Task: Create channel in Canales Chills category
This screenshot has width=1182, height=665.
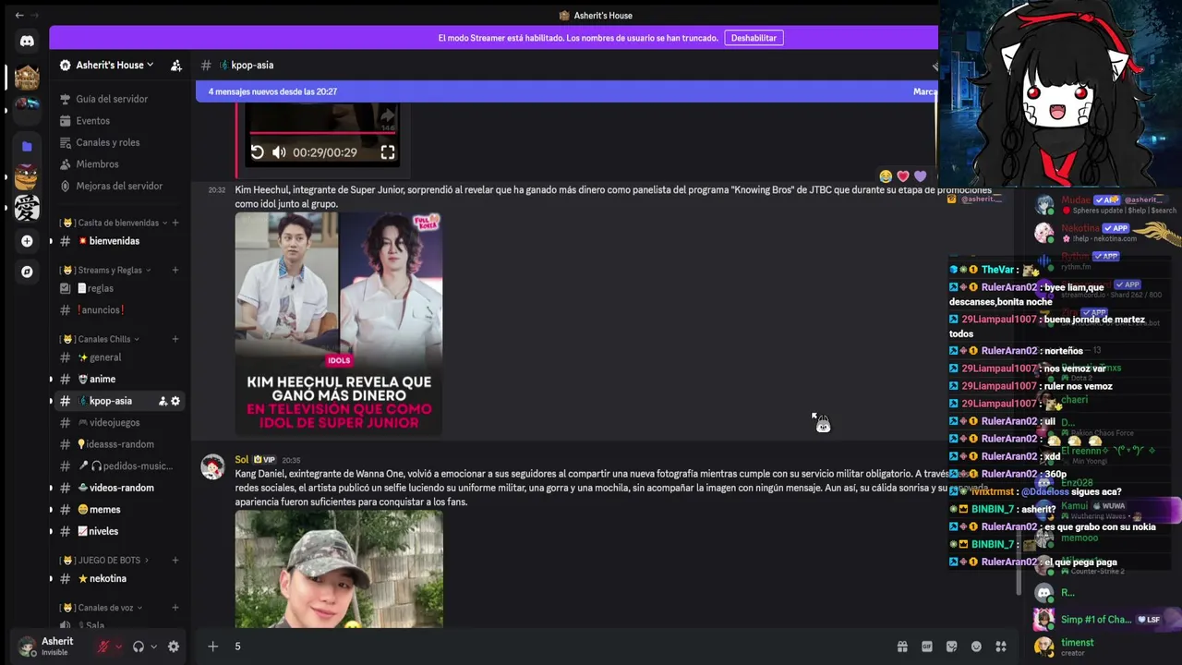Action: pos(175,339)
